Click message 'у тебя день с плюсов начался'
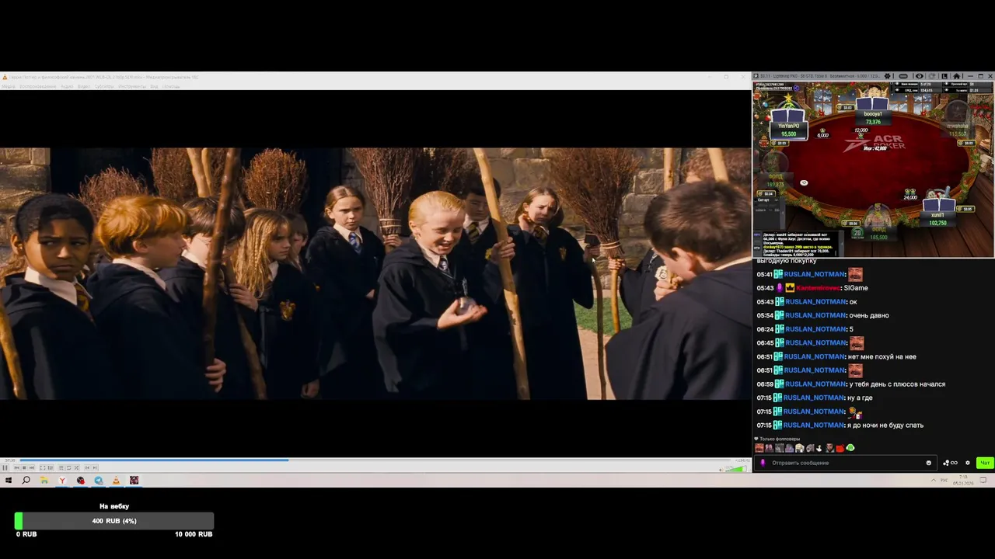This screenshot has width=995, height=559. pos(897,384)
